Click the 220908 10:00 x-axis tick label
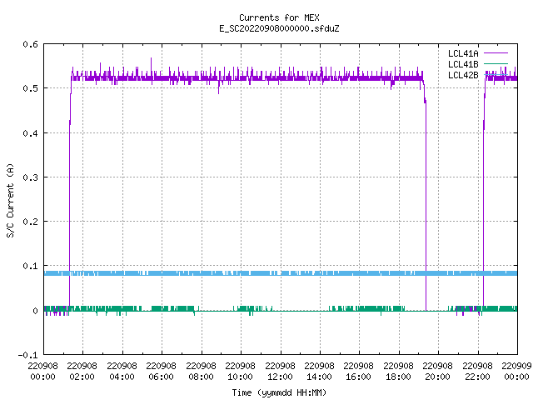Image resolution: width=533 pixels, height=400 pixels. click(x=241, y=372)
